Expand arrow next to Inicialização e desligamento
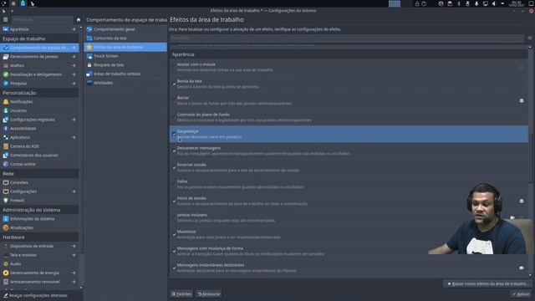 (74, 74)
